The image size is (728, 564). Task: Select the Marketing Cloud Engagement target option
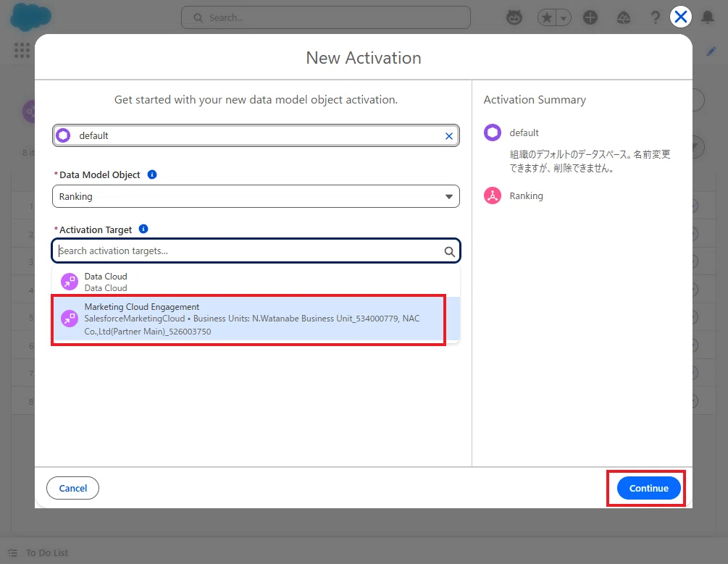pyautogui.click(x=256, y=319)
